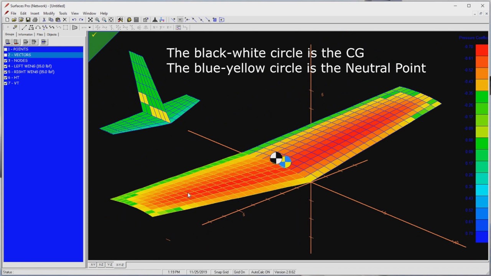Click the tape measure icon
The height and width of the screenshot is (276, 491).
coord(129,20)
